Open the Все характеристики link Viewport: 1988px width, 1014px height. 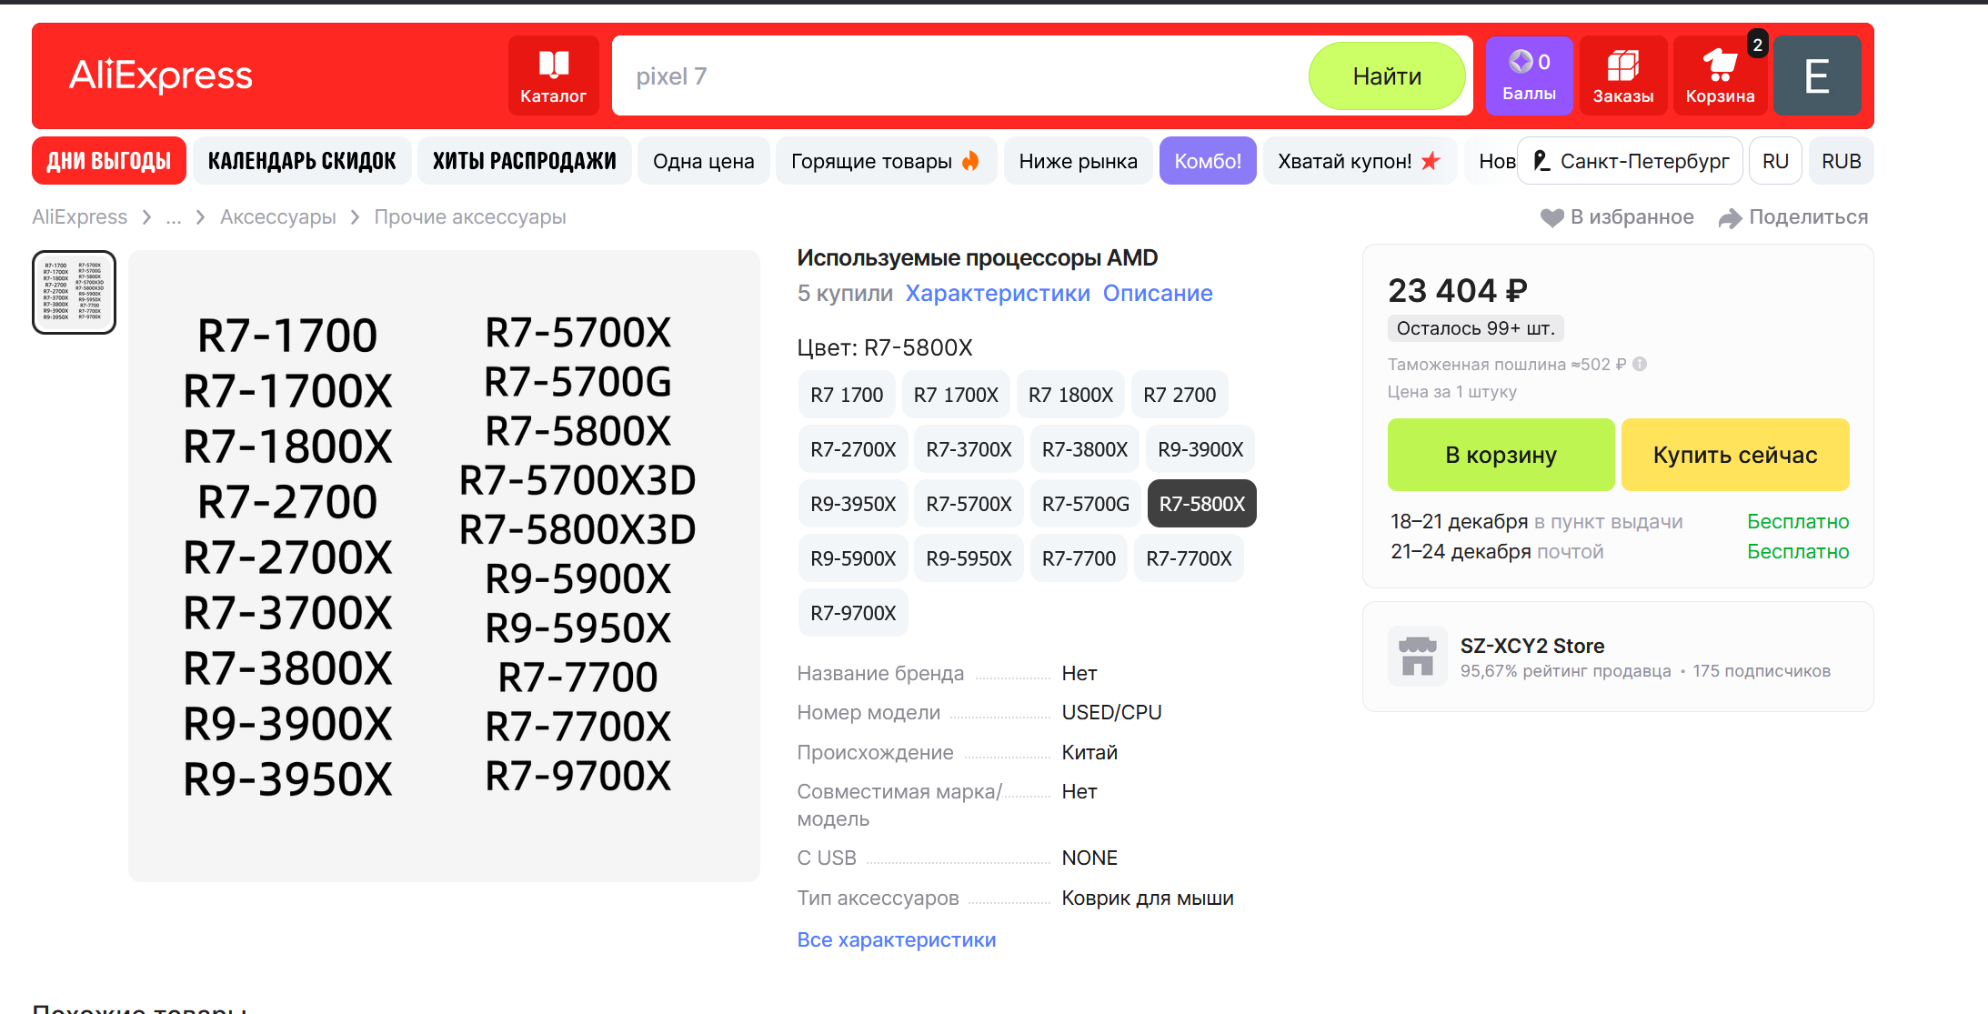[896, 939]
